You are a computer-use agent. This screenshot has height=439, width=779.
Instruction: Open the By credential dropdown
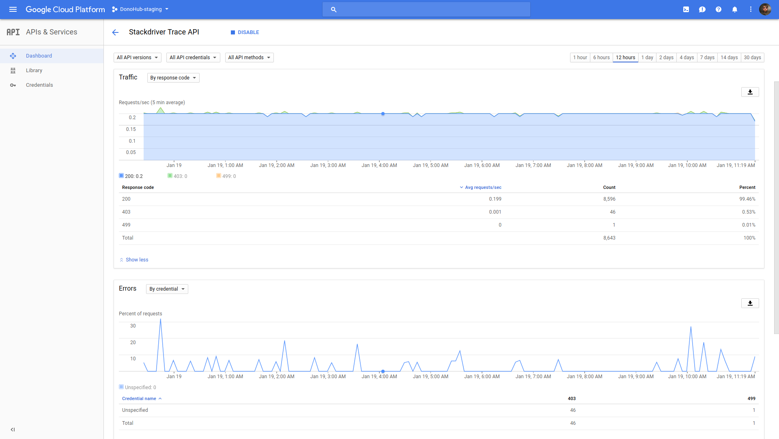167,289
